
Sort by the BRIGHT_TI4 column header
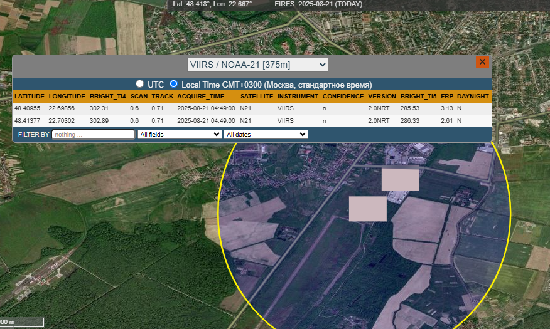[x=108, y=97]
